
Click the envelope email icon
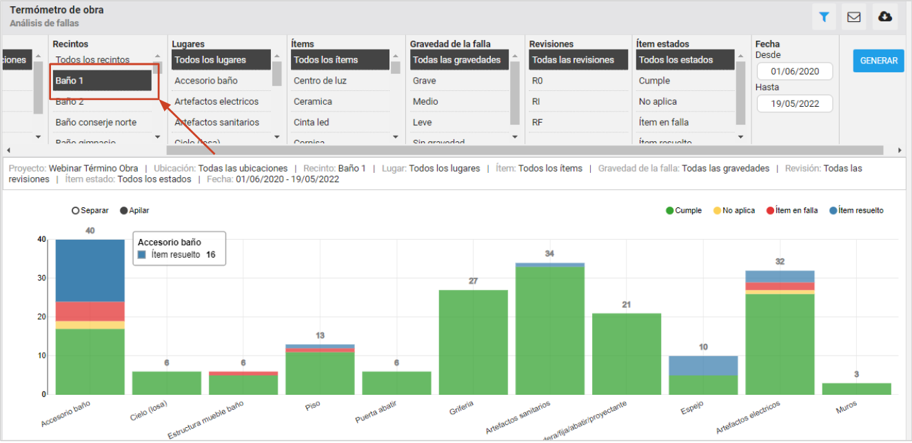854,17
